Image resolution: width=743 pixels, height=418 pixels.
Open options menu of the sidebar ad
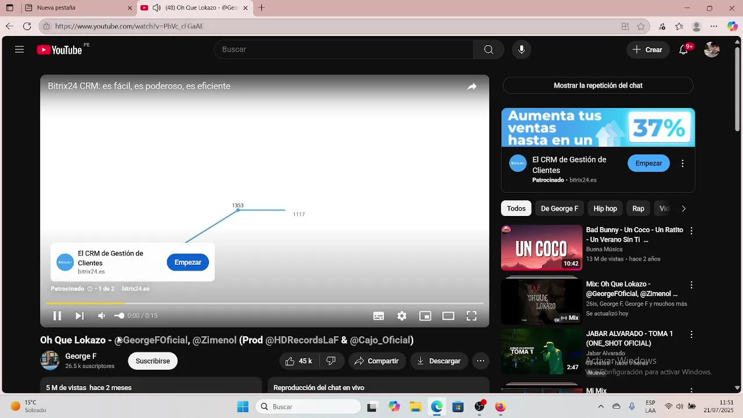coord(683,164)
